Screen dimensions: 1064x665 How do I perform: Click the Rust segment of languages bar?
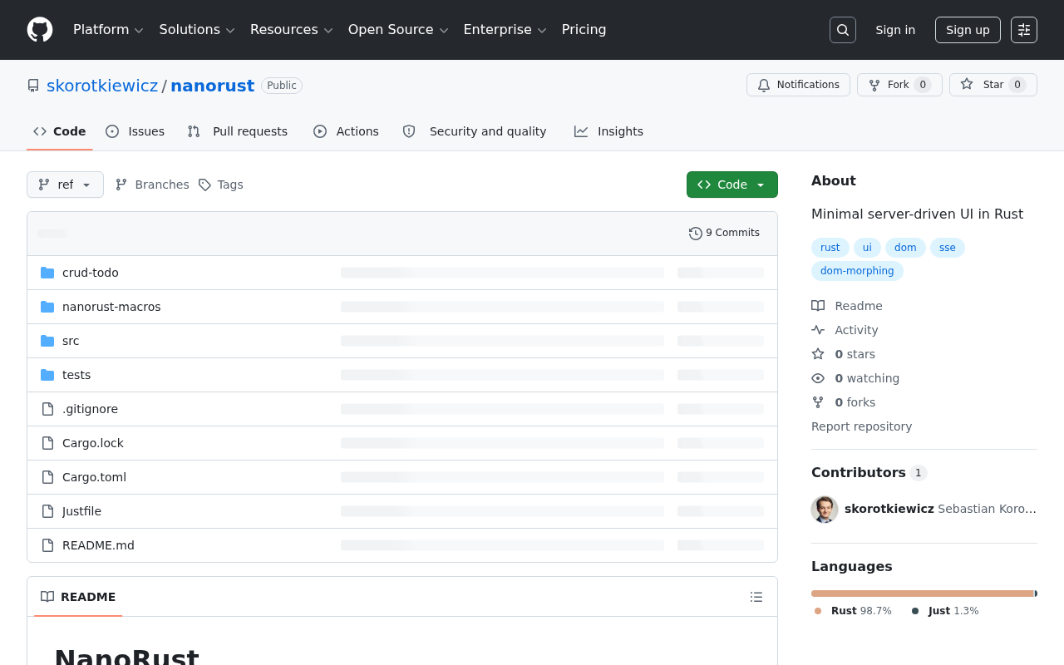pos(923,594)
